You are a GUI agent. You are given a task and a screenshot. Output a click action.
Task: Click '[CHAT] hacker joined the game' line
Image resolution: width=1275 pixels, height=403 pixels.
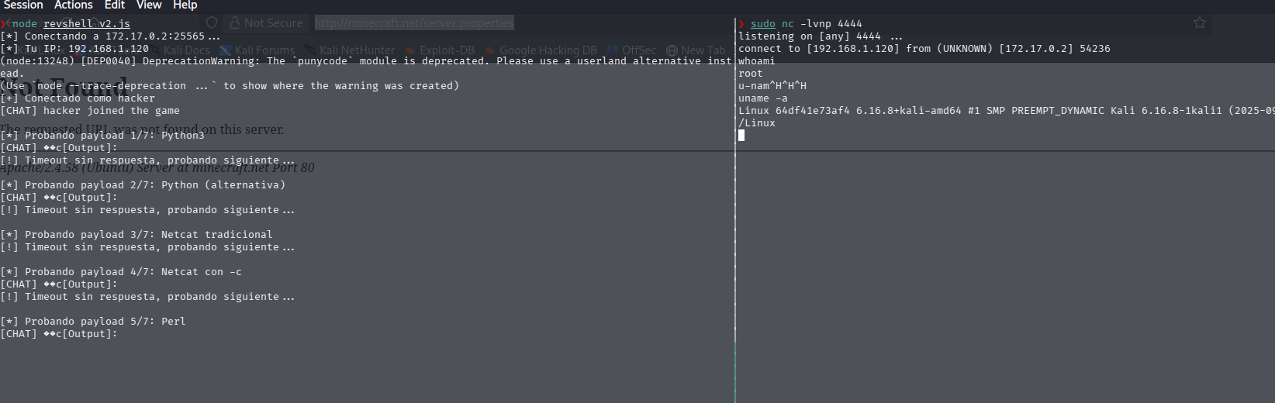point(90,111)
